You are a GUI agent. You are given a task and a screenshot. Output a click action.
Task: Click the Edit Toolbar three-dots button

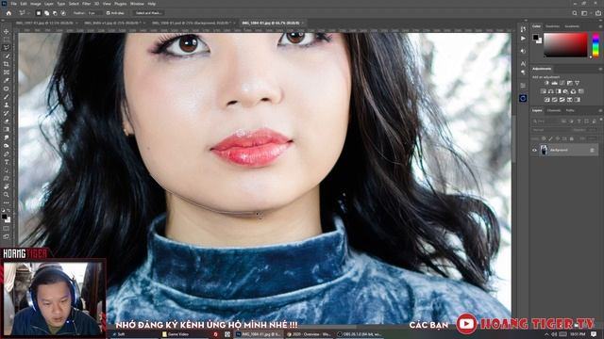click(7, 203)
